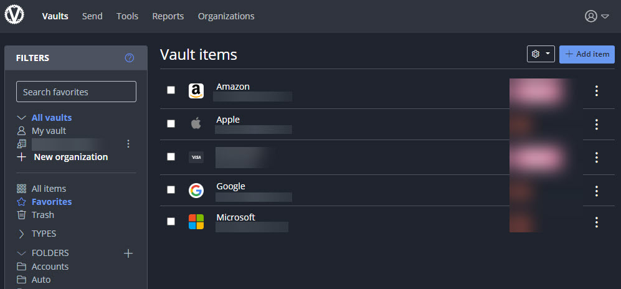Viewport: 621px width, 289px height.
Task: Select the Microsoft item checkbox
Action: tap(171, 221)
